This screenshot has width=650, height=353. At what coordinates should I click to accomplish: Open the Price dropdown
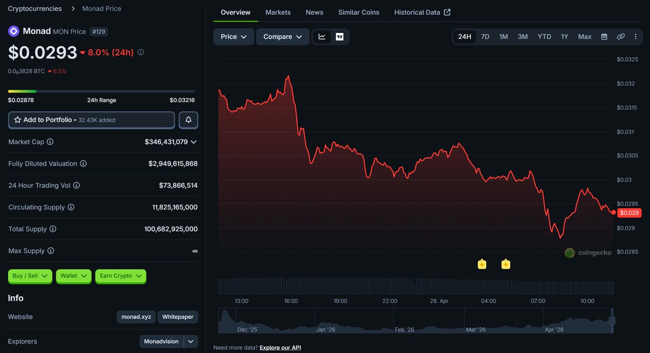(x=234, y=37)
